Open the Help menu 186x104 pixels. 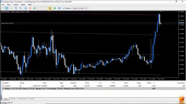(x=30, y=5)
